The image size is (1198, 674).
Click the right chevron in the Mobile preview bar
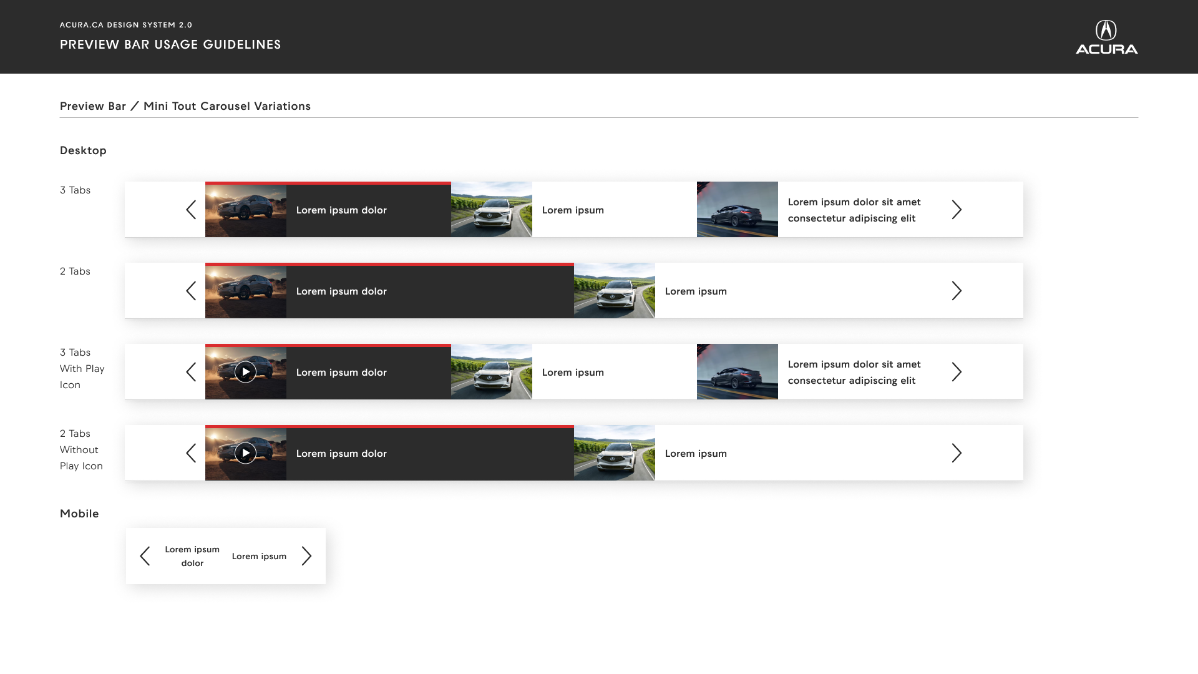[x=306, y=556]
